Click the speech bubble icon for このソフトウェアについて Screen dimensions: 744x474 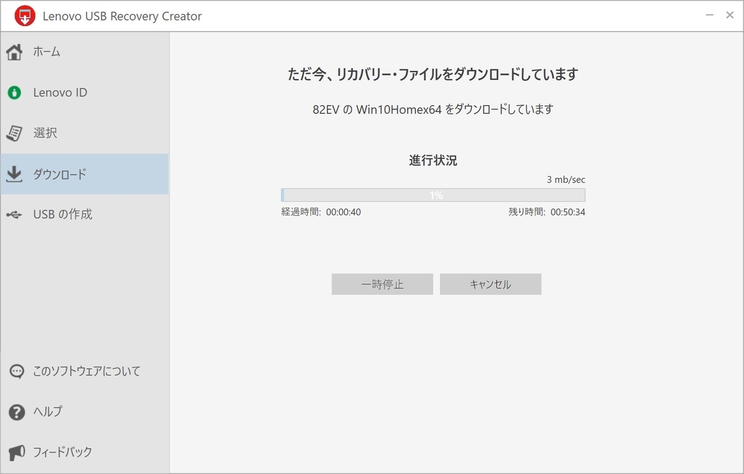(17, 372)
